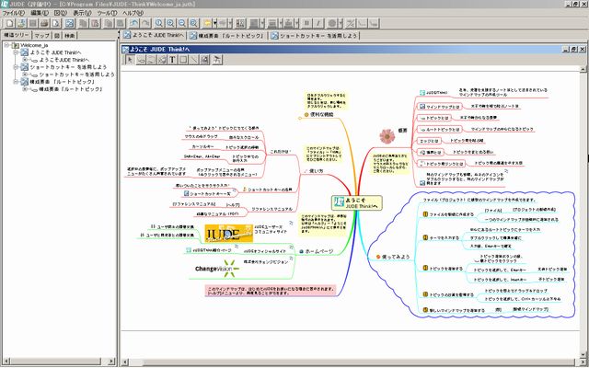Click the mind map diagram icon in main toolbar
Image resolution: width=589 pixels, height=368 pixels.
[x=70, y=23]
